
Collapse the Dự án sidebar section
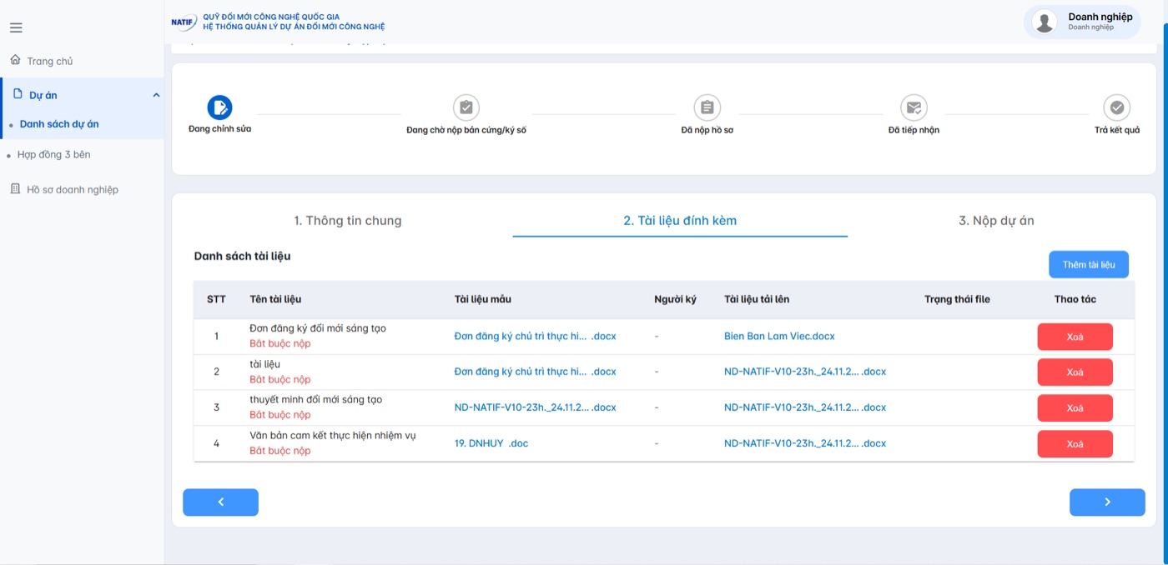pyautogui.click(x=156, y=95)
